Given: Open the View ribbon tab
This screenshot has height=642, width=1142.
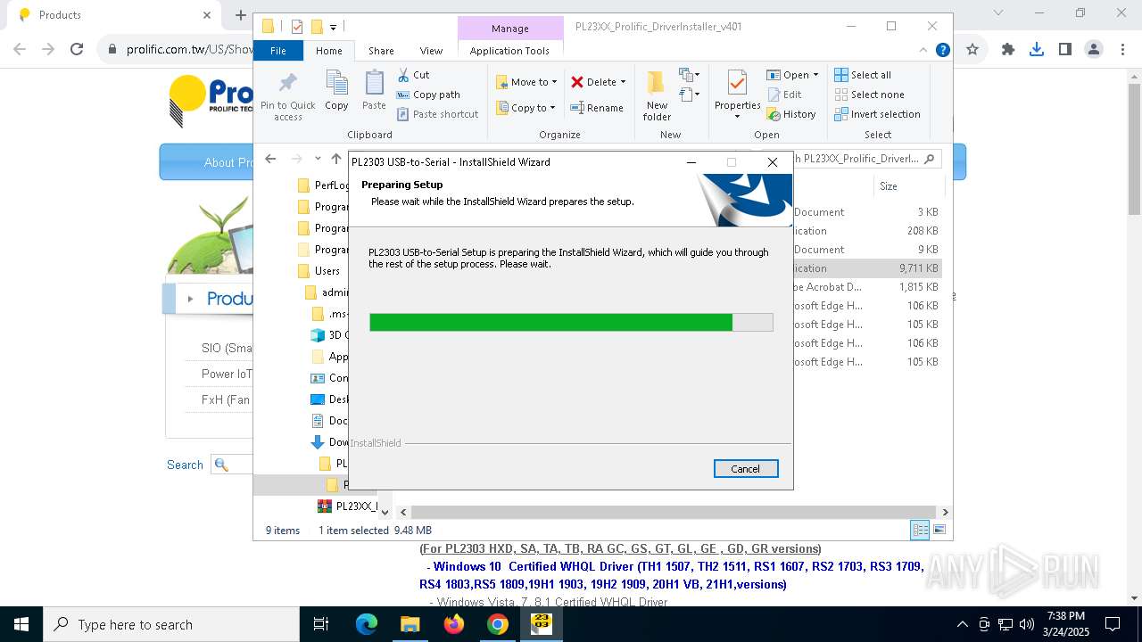Looking at the screenshot, I should pos(431,51).
